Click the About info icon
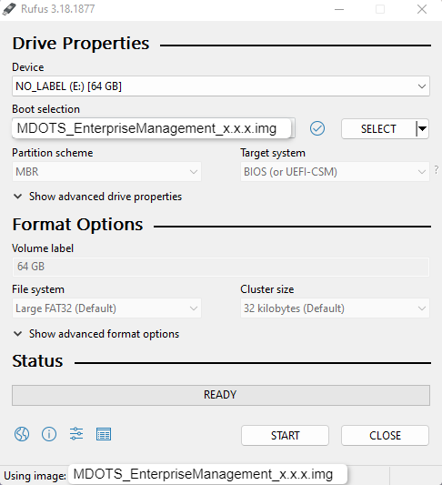 (49, 434)
